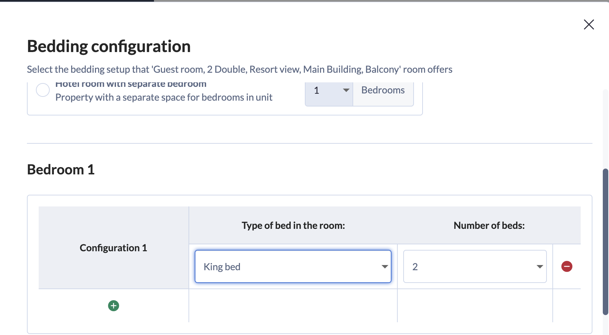Click the 'Number of beds:' column header
The width and height of the screenshot is (609, 335).
point(489,225)
